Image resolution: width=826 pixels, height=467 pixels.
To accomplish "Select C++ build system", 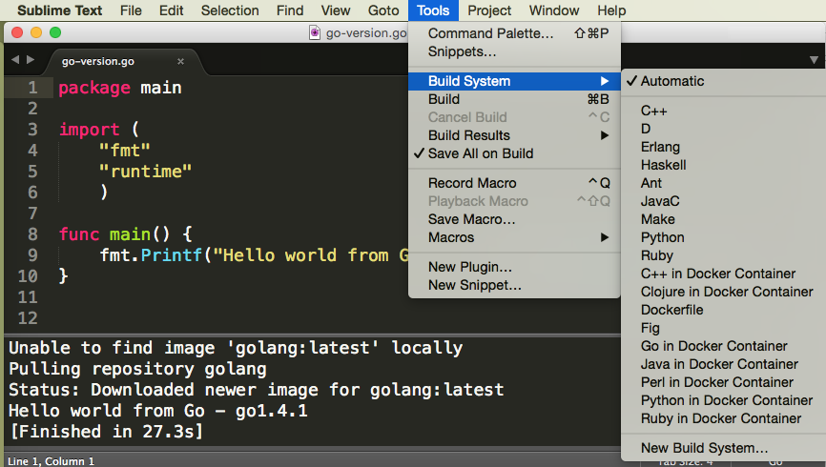I will tap(724, 111).
